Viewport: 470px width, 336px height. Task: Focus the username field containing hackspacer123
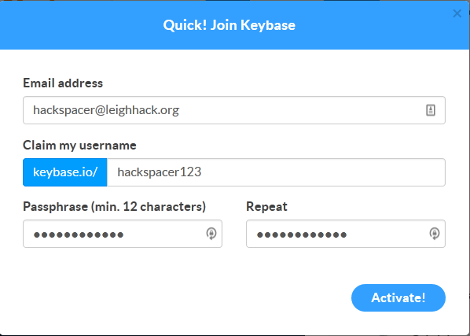(x=276, y=172)
